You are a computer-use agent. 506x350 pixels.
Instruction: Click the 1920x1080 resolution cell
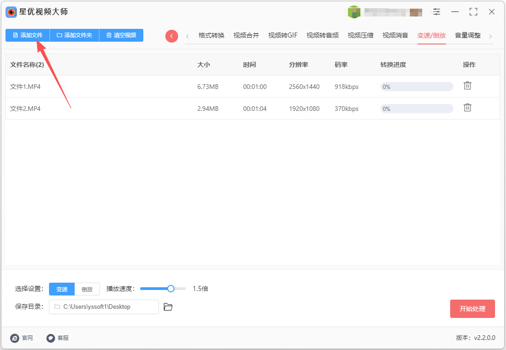[305, 109]
